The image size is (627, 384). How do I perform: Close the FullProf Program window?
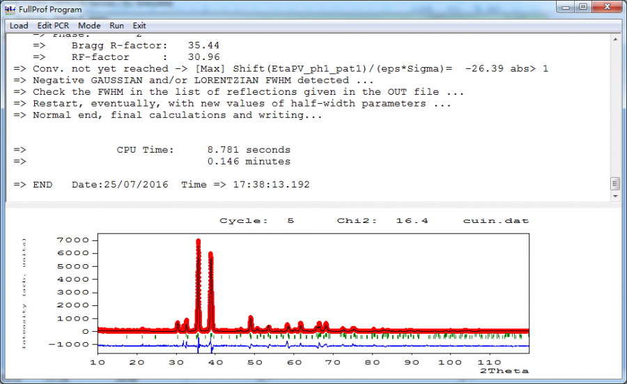607,7
